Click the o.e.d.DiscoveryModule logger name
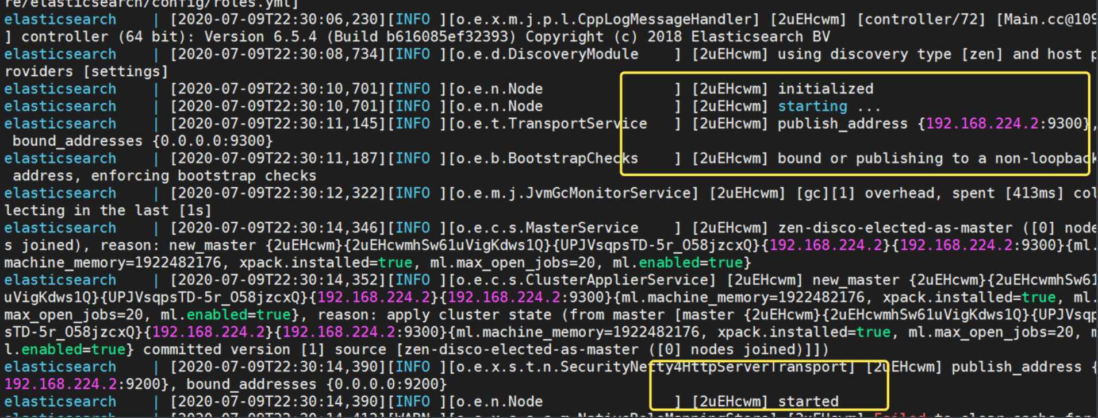 click(547, 55)
